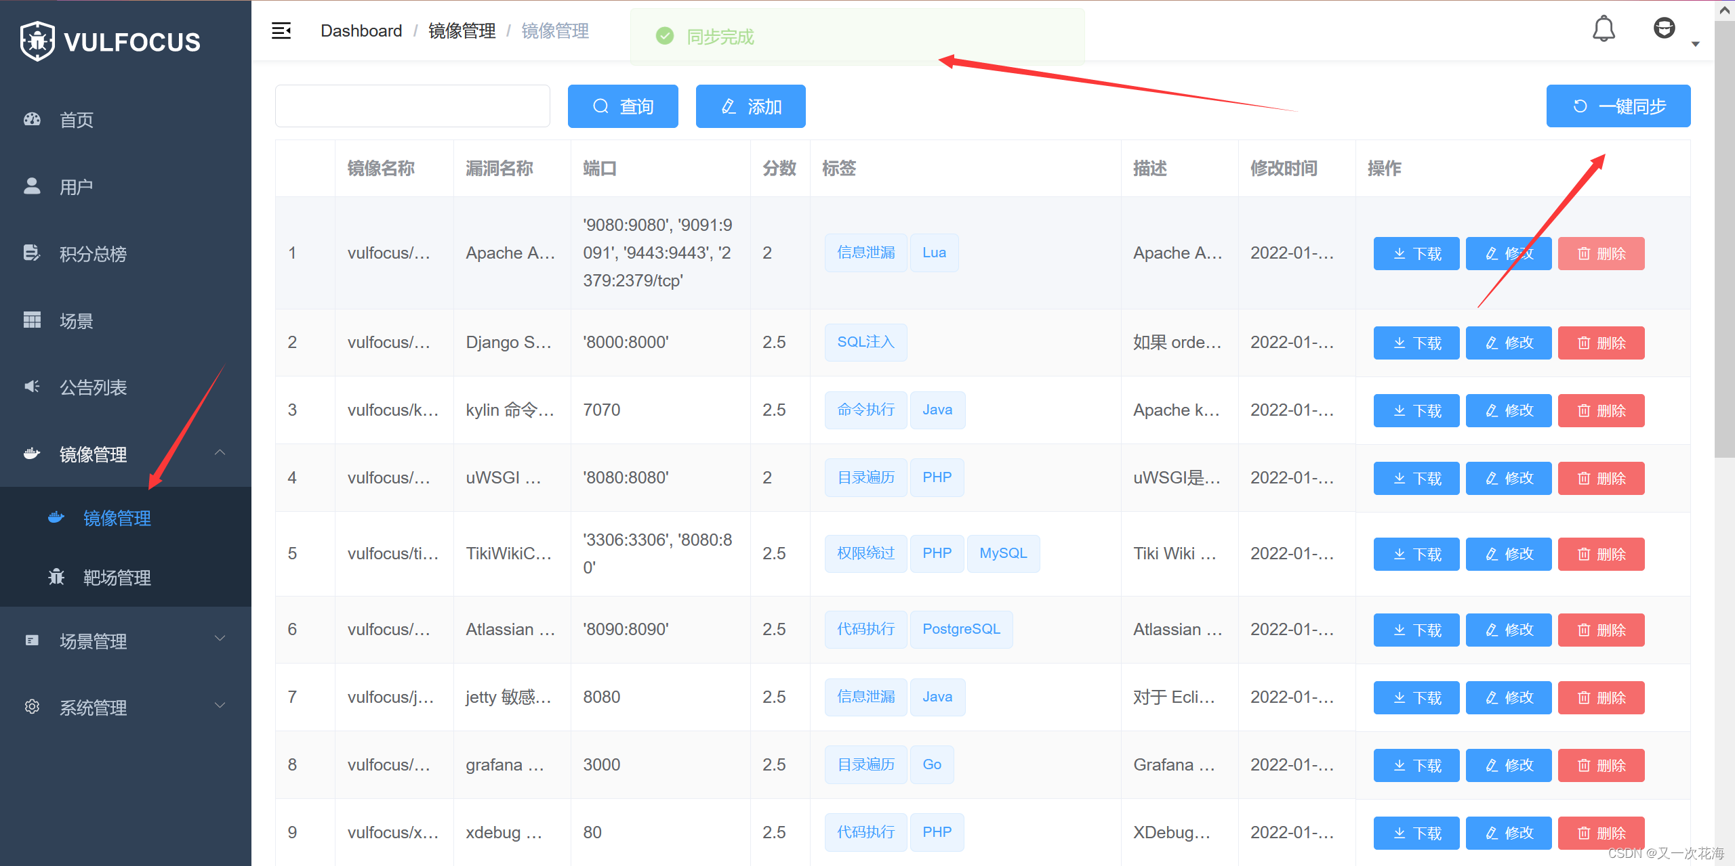This screenshot has width=1735, height=866.
Task: Download uWSGI image in row 4
Action: tap(1416, 479)
